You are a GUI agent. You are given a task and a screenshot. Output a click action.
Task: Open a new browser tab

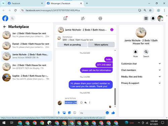87,3
